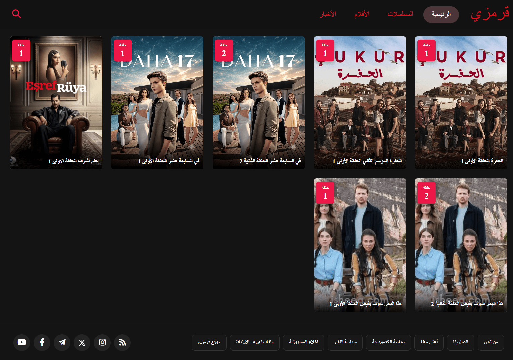Click the title هذا البحر سوف يفيض الحلقة الأولى 1
The width and height of the screenshot is (513, 360).
tap(366, 304)
